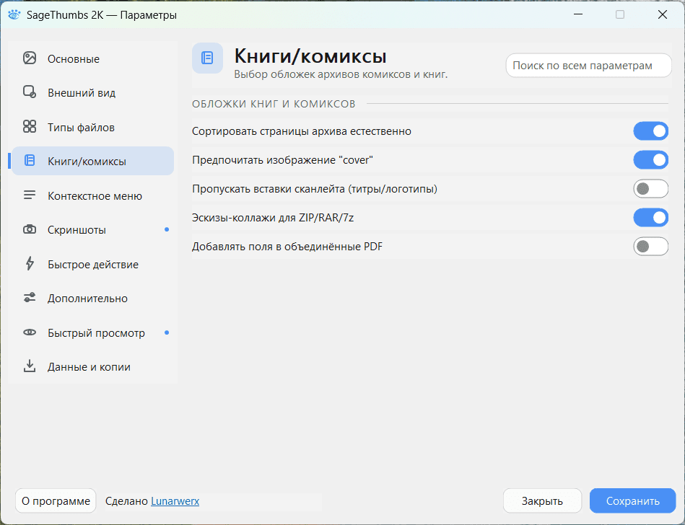
Task: Go to Данные и копии label
Action: pyautogui.click(x=89, y=367)
